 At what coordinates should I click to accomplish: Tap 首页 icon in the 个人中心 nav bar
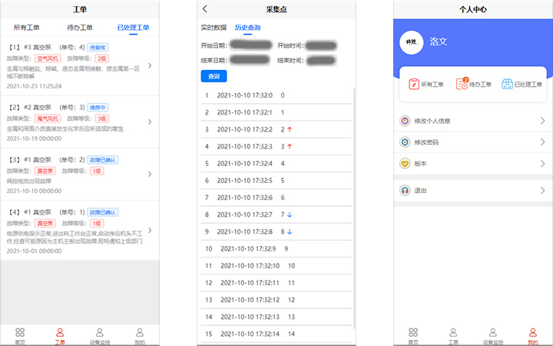click(413, 333)
